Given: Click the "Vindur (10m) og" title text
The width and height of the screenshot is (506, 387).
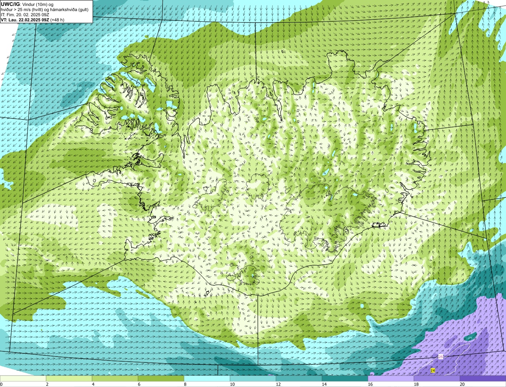Looking at the screenshot, I should click(x=37, y=4).
